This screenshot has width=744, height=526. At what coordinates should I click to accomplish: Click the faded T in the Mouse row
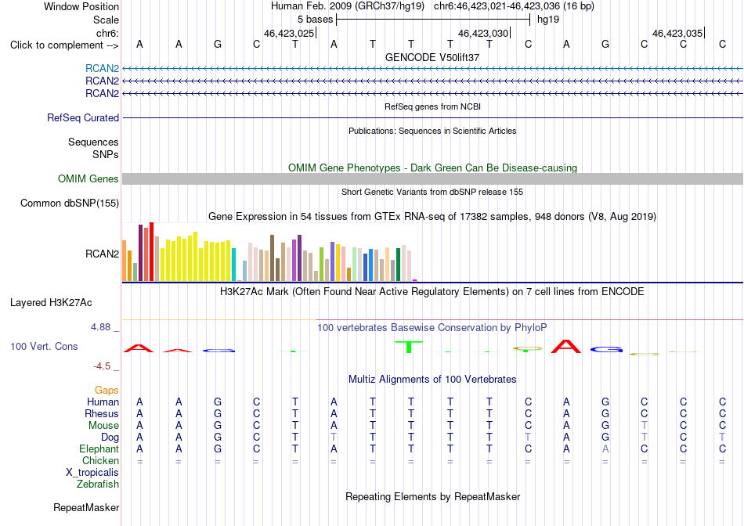click(644, 426)
